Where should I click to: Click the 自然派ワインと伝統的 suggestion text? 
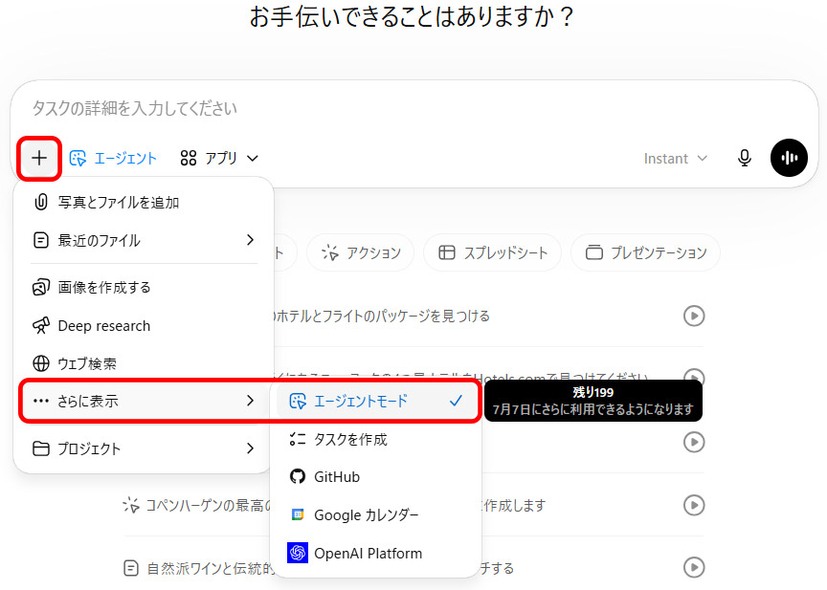(210, 568)
